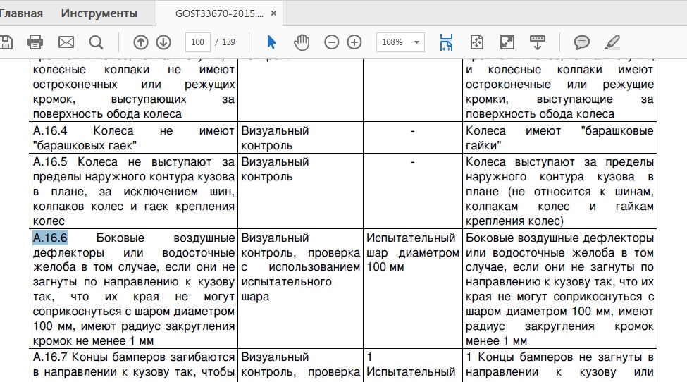Enable fit-to-width scrolling mode
Image resolution: width=687 pixels, height=382 pixels.
pyautogui.click(x=446, y=42)
